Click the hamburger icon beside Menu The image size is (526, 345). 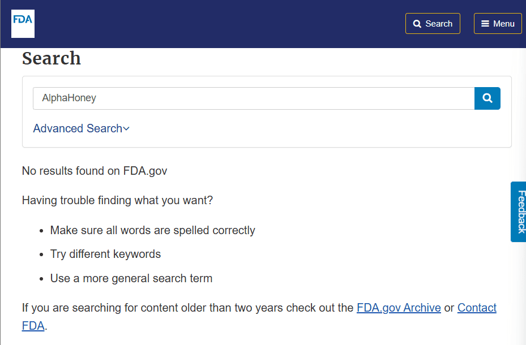coord(485,23)
